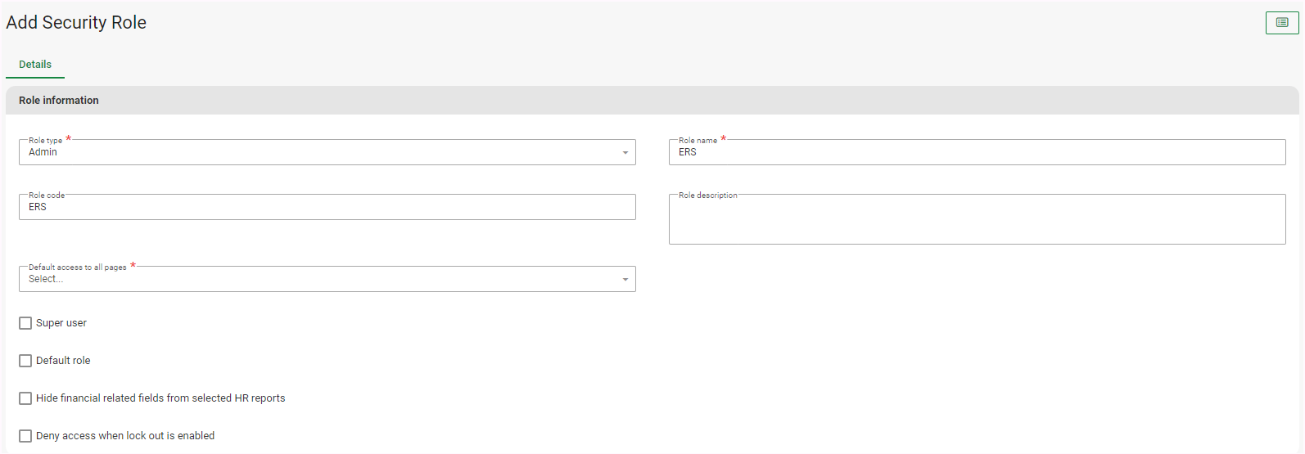
Task: Click the Deny access when lock out label
Action: [125, 436]
